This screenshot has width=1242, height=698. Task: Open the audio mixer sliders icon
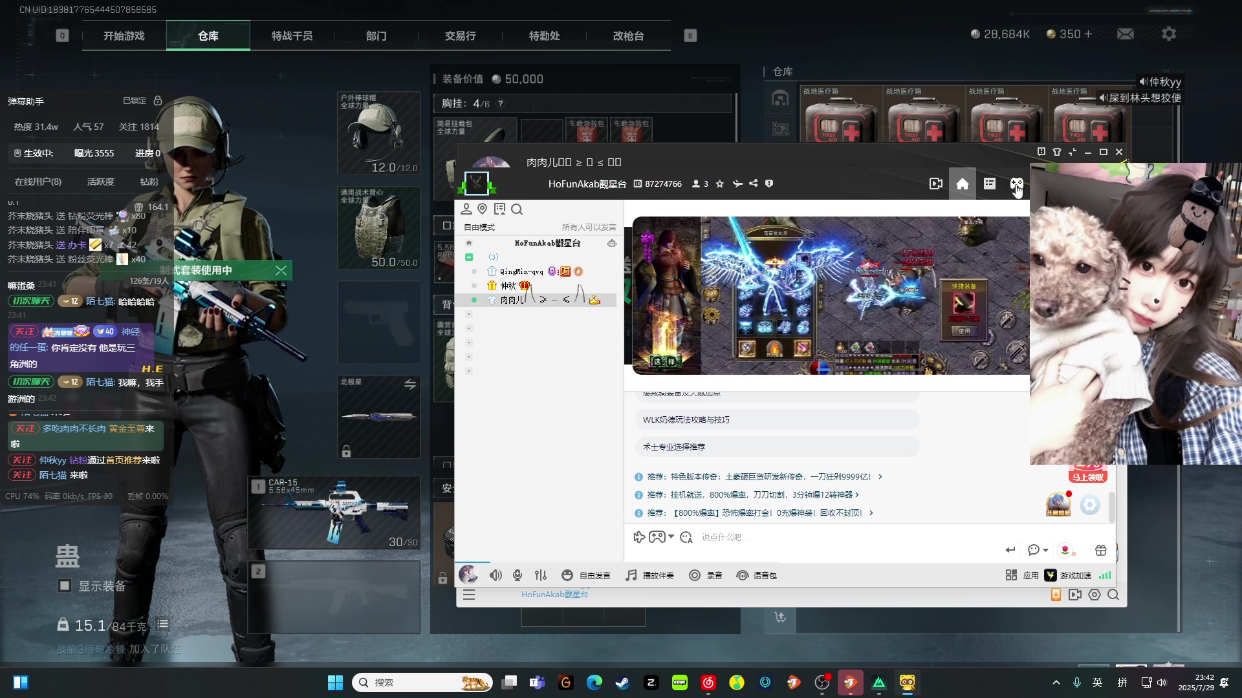click(x=541, y=575)
